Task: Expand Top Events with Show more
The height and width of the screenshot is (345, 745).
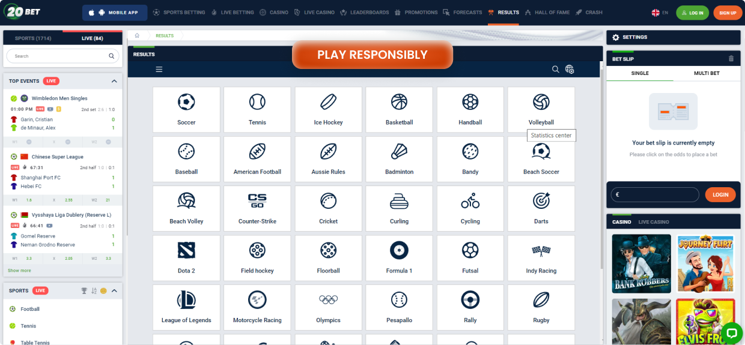Action: tap(19, 271)
